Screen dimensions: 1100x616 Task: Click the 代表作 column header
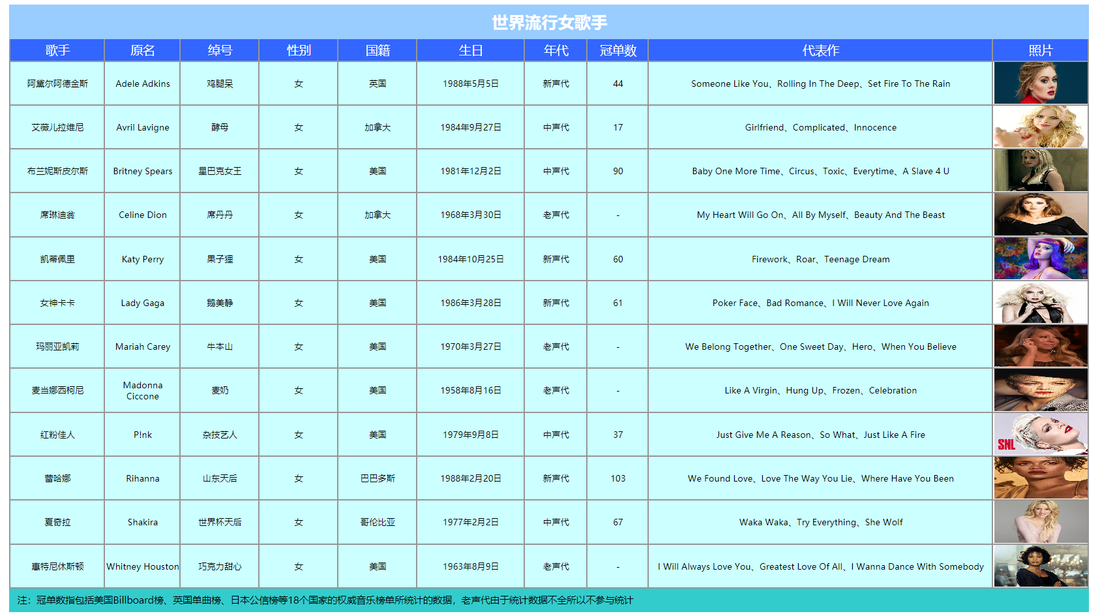820,50
